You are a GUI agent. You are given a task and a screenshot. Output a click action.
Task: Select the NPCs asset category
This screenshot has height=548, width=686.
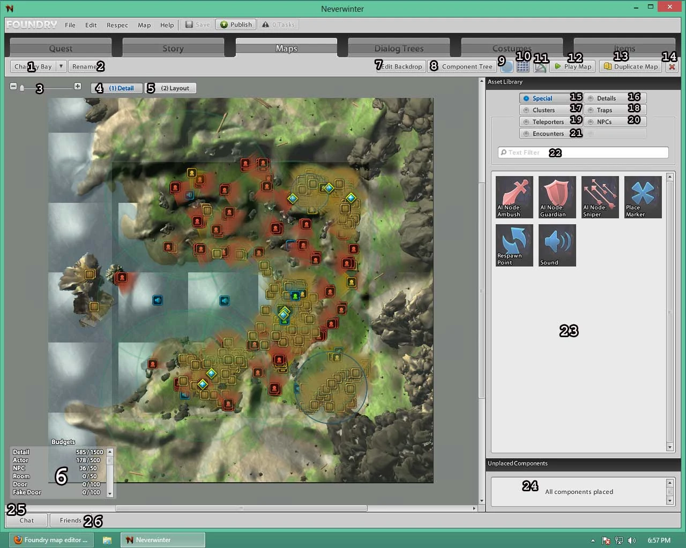[615, 121]
